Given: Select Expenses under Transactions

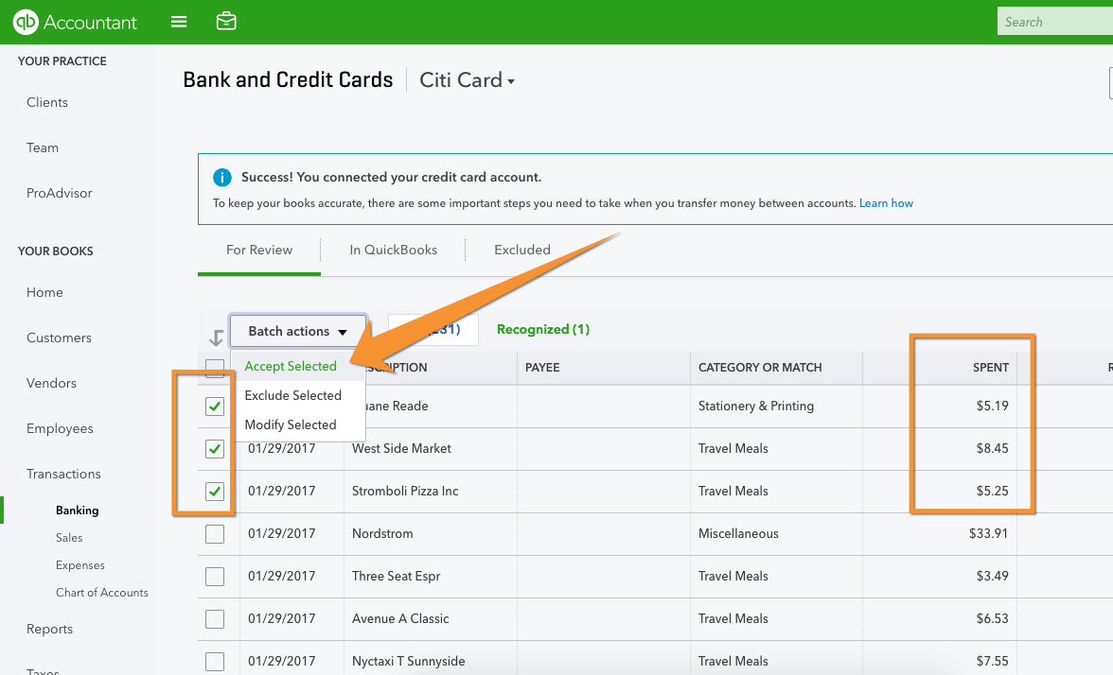Looking at the screenshot, I should [80, 565].
